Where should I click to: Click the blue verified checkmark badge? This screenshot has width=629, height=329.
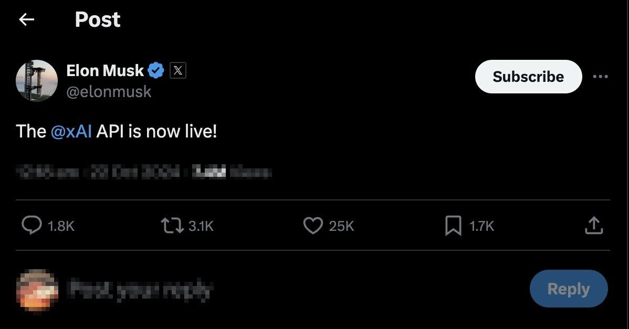[156, 70]
